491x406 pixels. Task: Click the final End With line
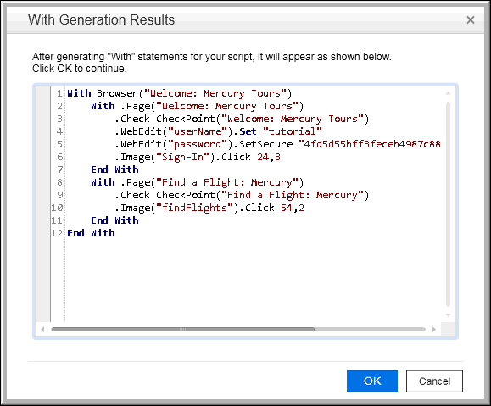91,233
